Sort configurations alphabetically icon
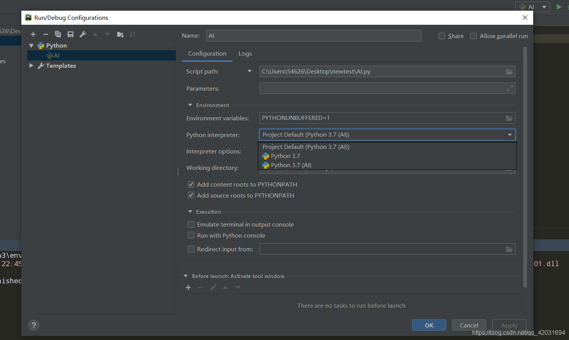This screenshot has width=569, height=340. [x=132, y=34]
